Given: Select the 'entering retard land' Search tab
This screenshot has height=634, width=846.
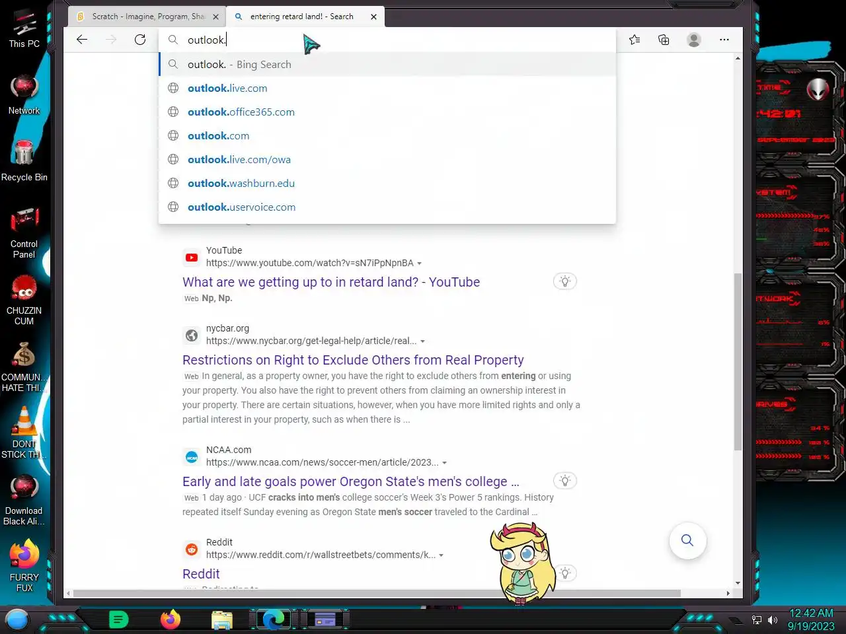Looking at the screenshot, I should tap(301, 17).
